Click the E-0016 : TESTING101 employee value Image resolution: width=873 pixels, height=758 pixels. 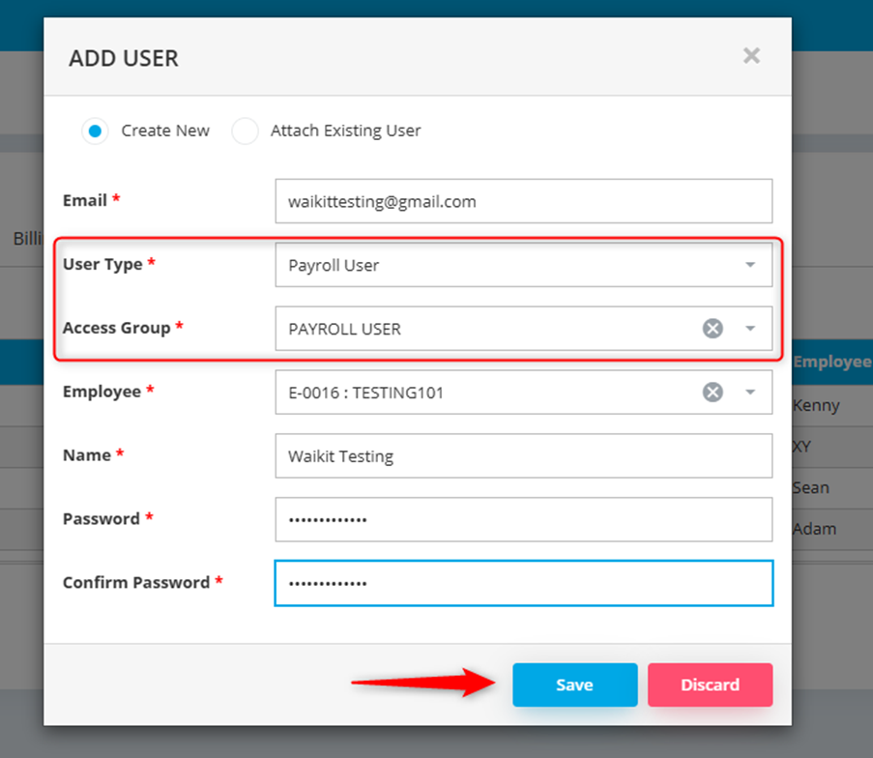pyautogui.click(x=365, y=393)
